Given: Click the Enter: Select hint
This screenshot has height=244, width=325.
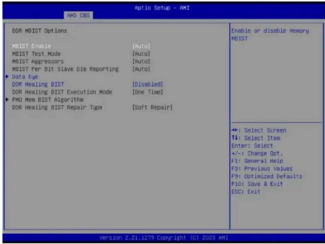Looking at the screenshot, I should coord(252,146).
